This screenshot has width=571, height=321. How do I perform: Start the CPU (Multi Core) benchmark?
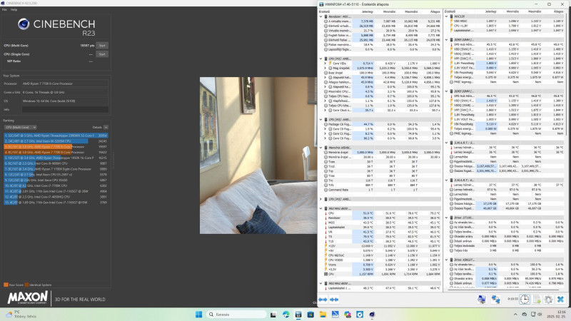point(102,46)
